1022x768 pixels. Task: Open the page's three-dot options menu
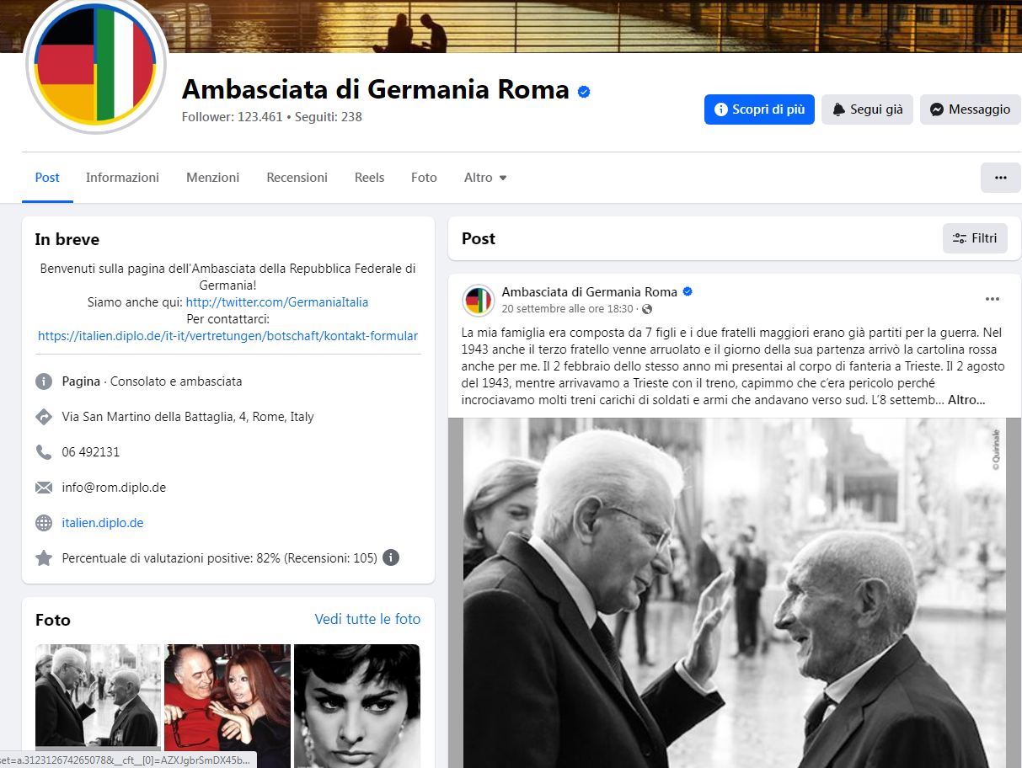pyautogui.click(x=1000, y=178)
